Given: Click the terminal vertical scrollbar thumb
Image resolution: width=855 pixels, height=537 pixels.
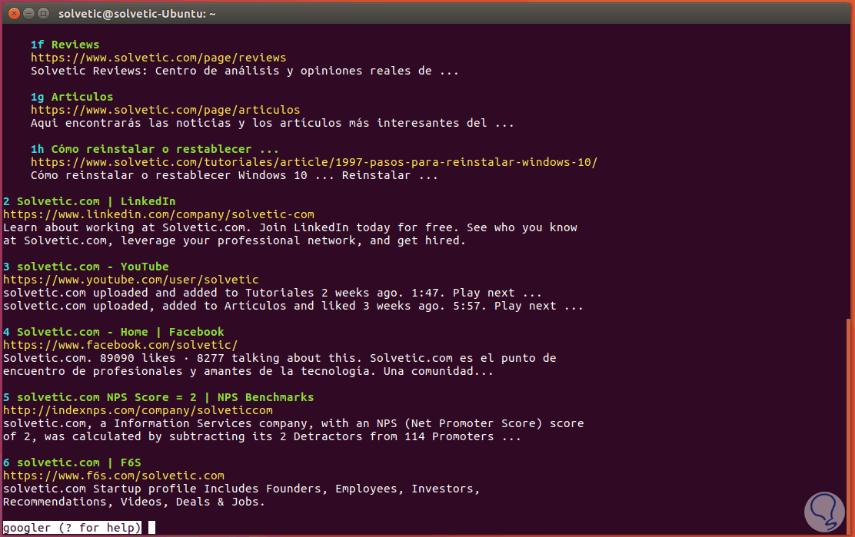Looking at the screenshot, I should 848,427.
